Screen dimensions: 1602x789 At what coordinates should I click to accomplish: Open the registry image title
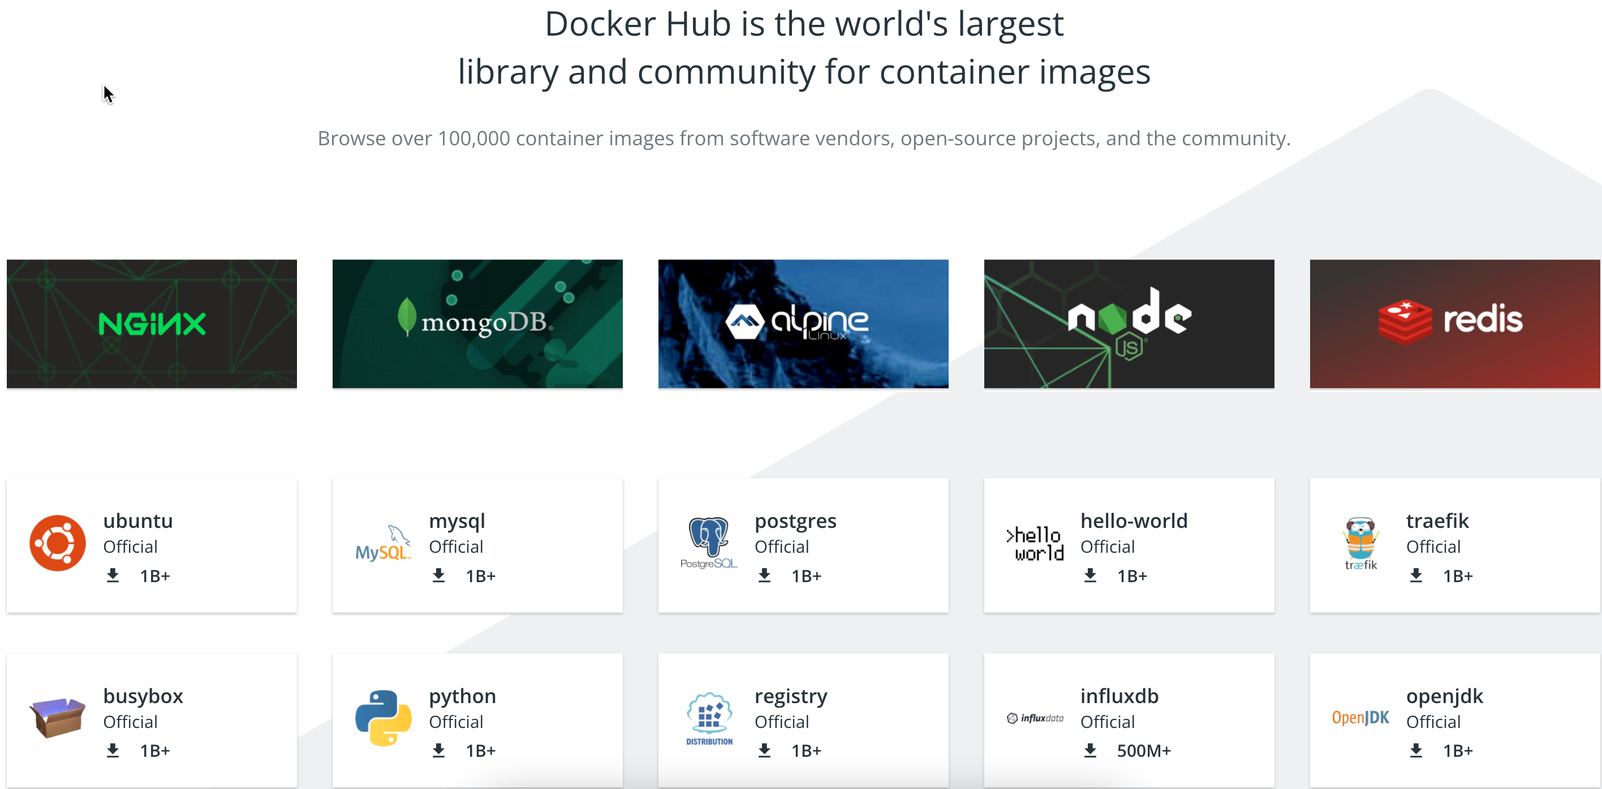pos(791,696)
